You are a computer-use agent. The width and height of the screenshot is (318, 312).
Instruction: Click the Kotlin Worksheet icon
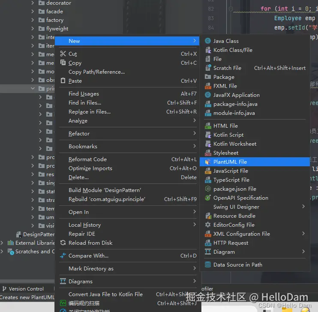208,144
